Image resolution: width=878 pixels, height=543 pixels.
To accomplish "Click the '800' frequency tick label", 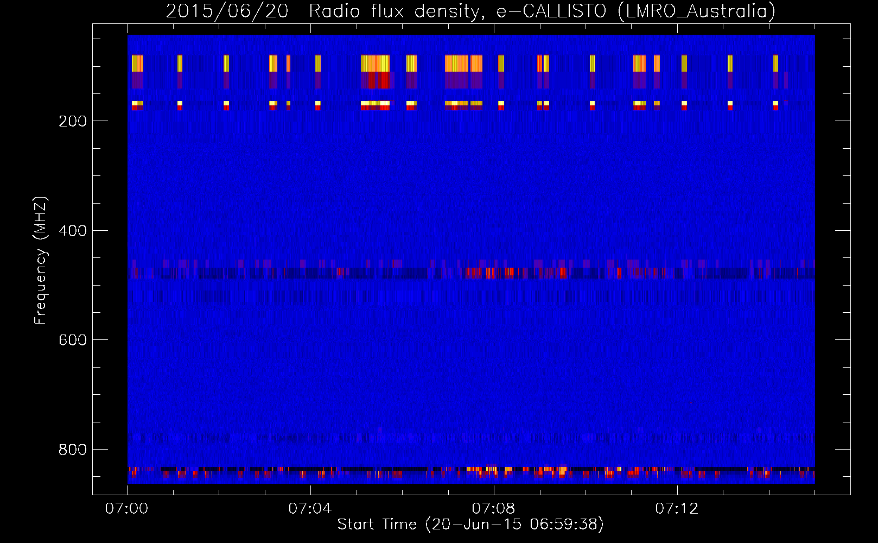I will point(73,450).
